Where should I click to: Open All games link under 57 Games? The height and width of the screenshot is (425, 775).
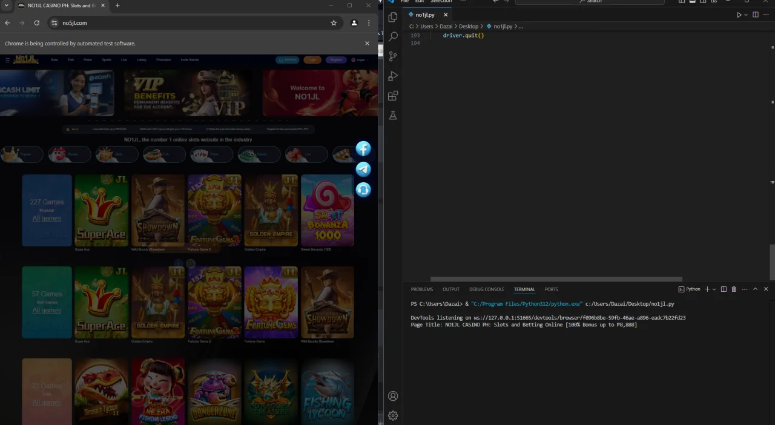[47, 311]
